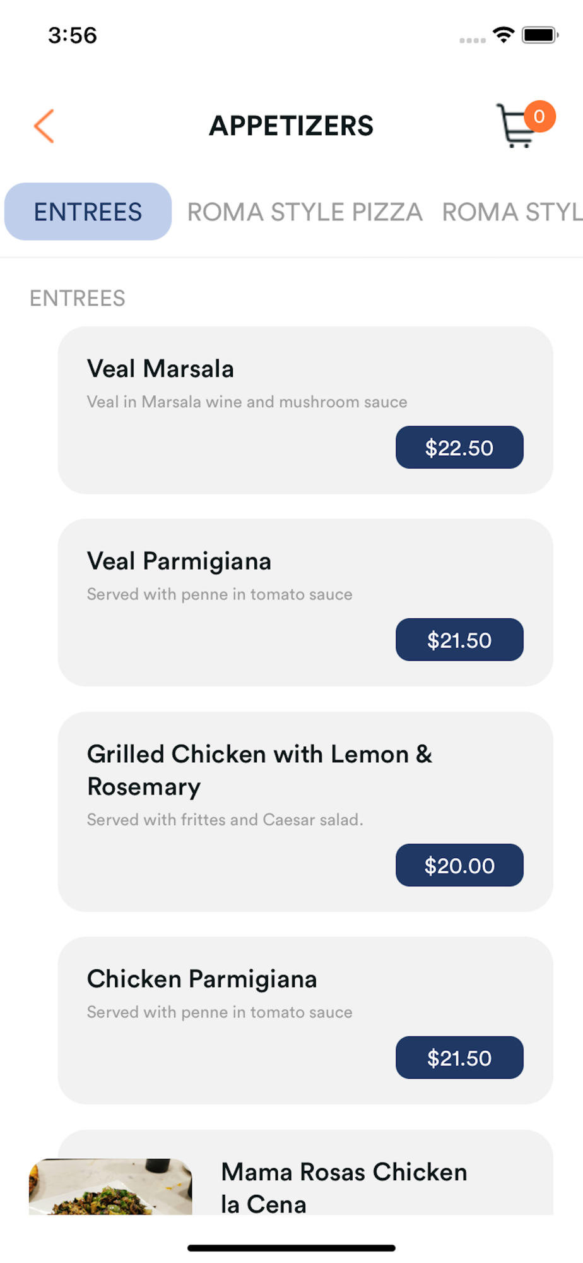583x1263 pixels.
Task: Tap the battery status icon
Action: (540, 35)
